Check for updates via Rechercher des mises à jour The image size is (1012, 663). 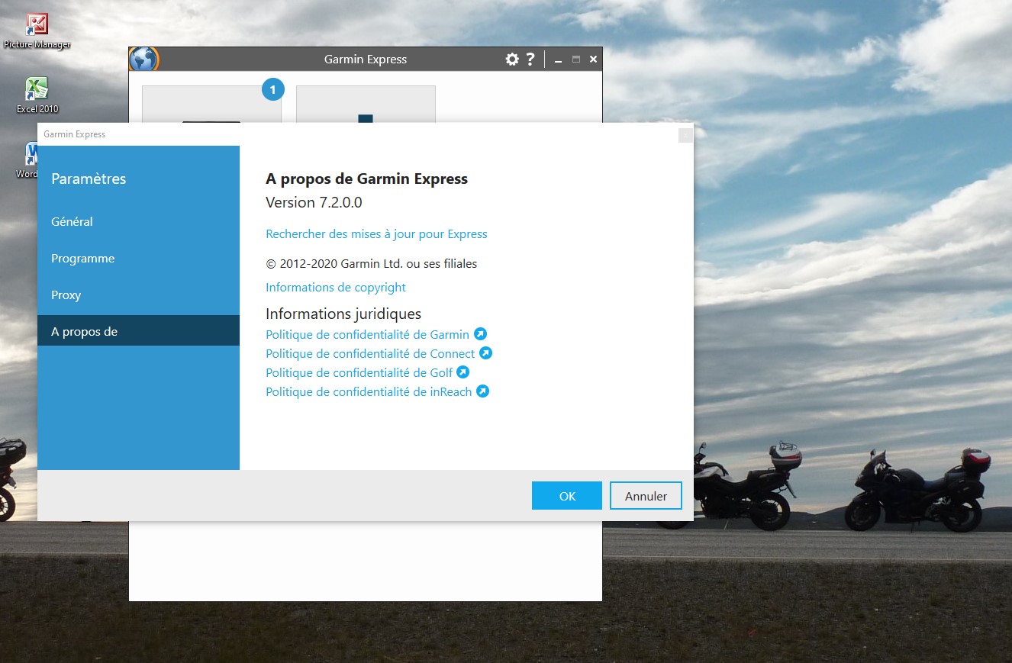click(x=376, y=234)
